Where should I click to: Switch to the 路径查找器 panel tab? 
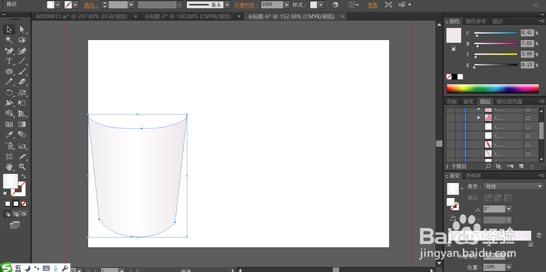pos(509,102)
